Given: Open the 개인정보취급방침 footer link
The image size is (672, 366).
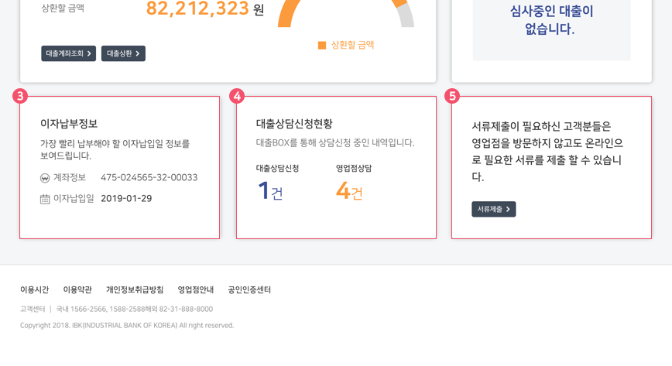Looking at the screenshot, I should coord(135,289).
